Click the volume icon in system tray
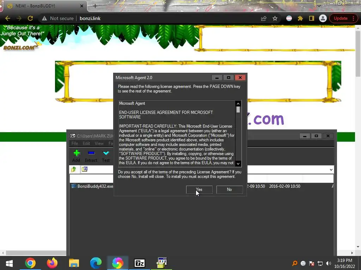This screenshot has height=270, width=361. coord(329,263)
